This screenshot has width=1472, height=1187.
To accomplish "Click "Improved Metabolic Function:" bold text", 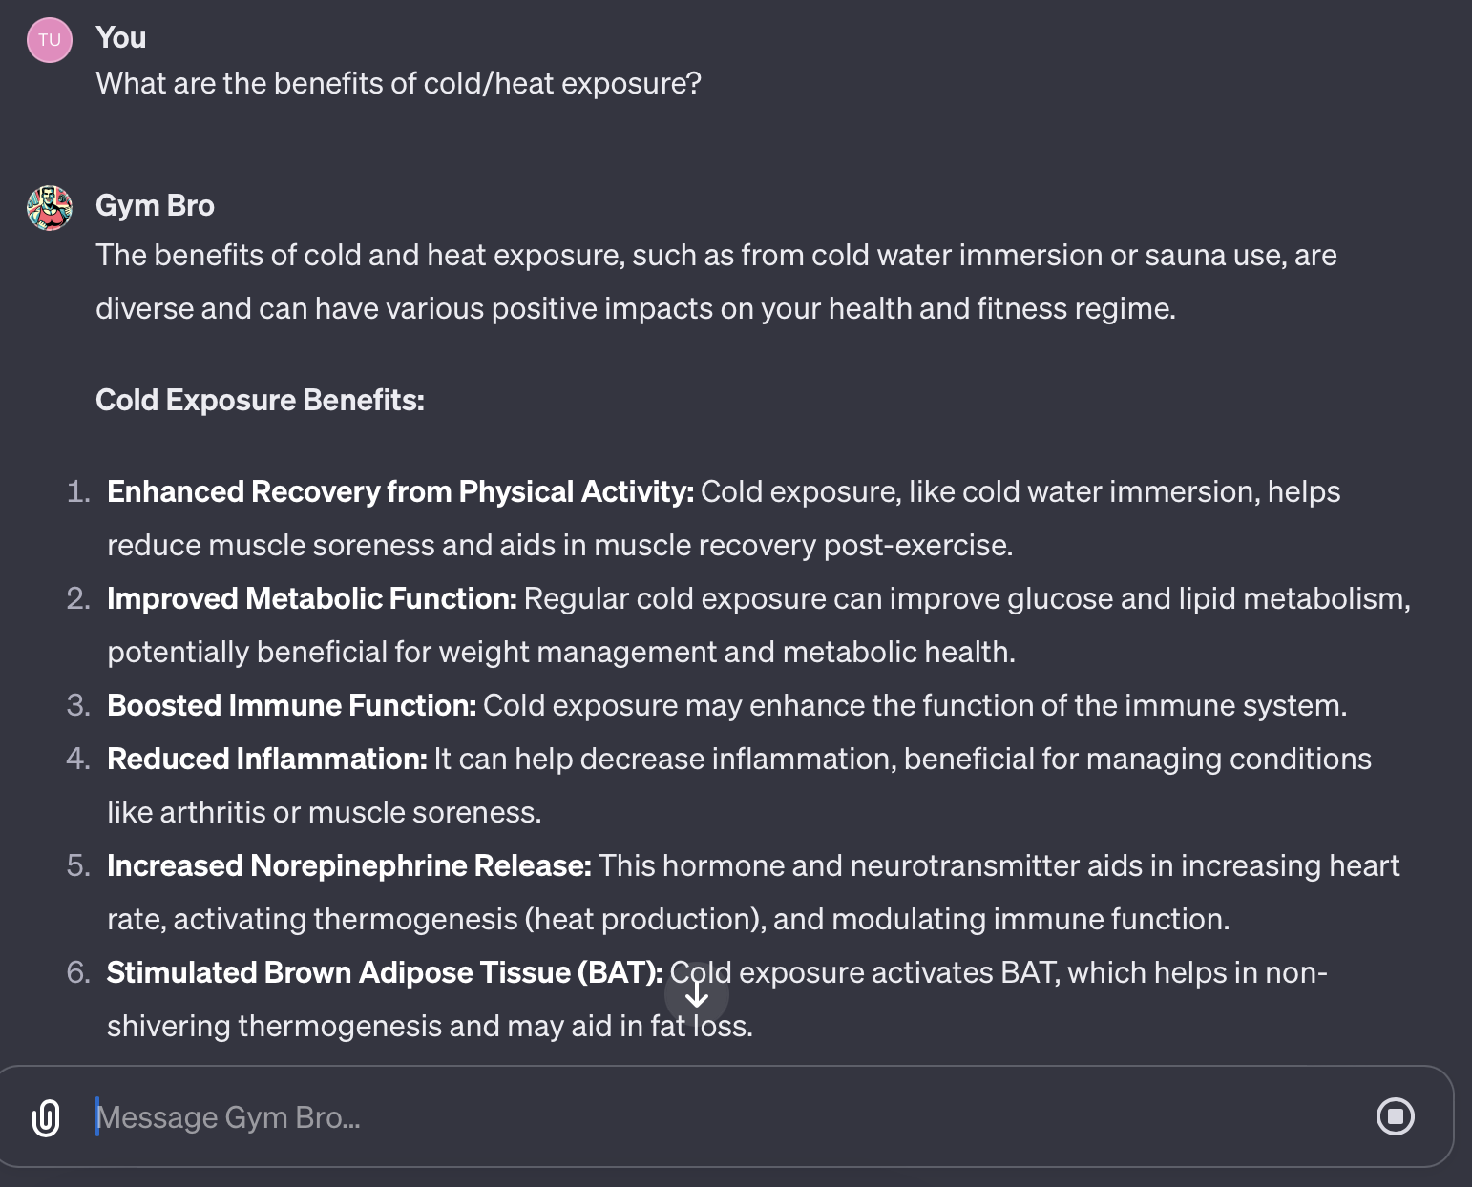I will point(311,598).
